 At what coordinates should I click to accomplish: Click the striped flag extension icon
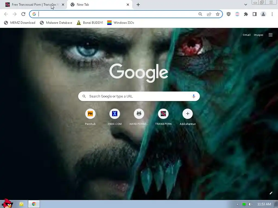coord(237,14)
